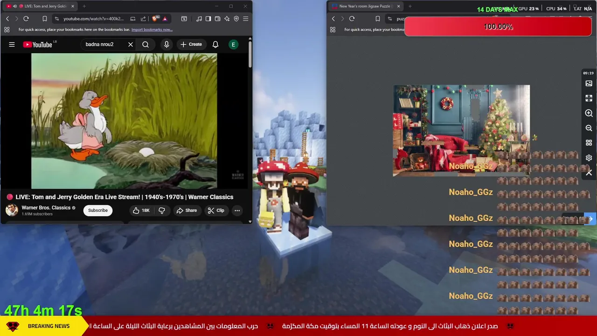
Task: Toggle the browser sidebar panel
Action: coord(208,19)
